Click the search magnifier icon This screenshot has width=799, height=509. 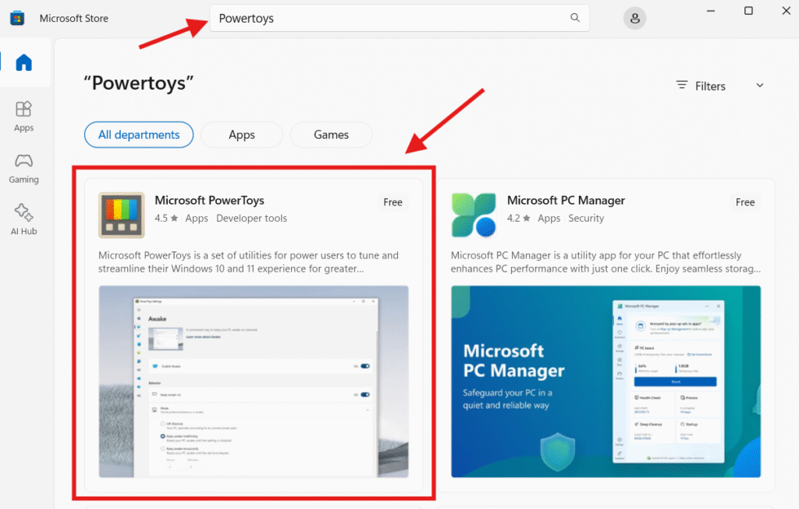point(575,18)
